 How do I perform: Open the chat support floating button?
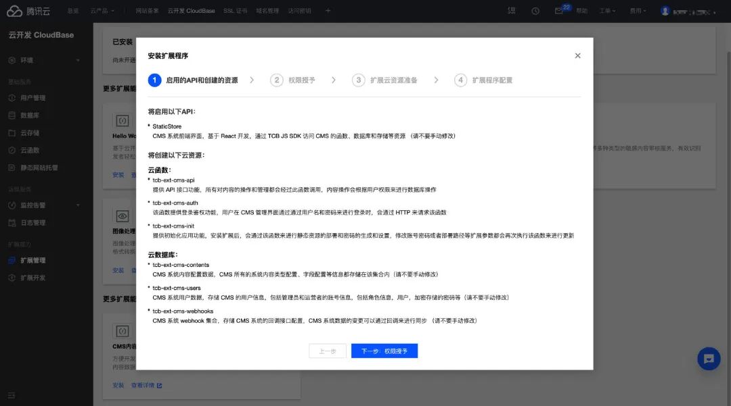pyautogui.click(x=709, y=359)
